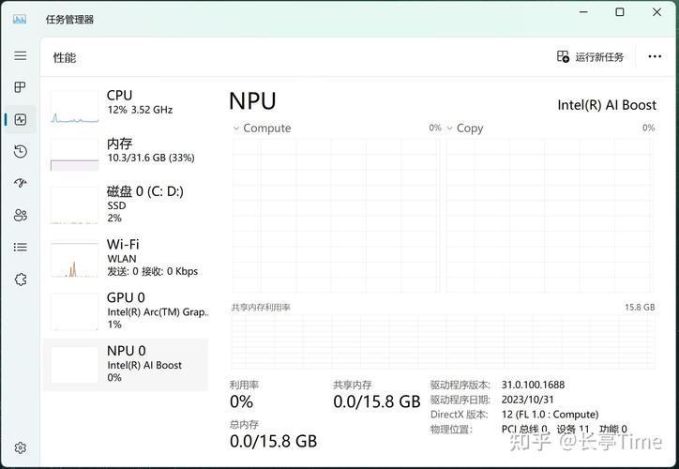The height and width of the screenshot is (469, 679).
Task: Select the Wi-Fi performance item
Action: (x=126, y=258)
